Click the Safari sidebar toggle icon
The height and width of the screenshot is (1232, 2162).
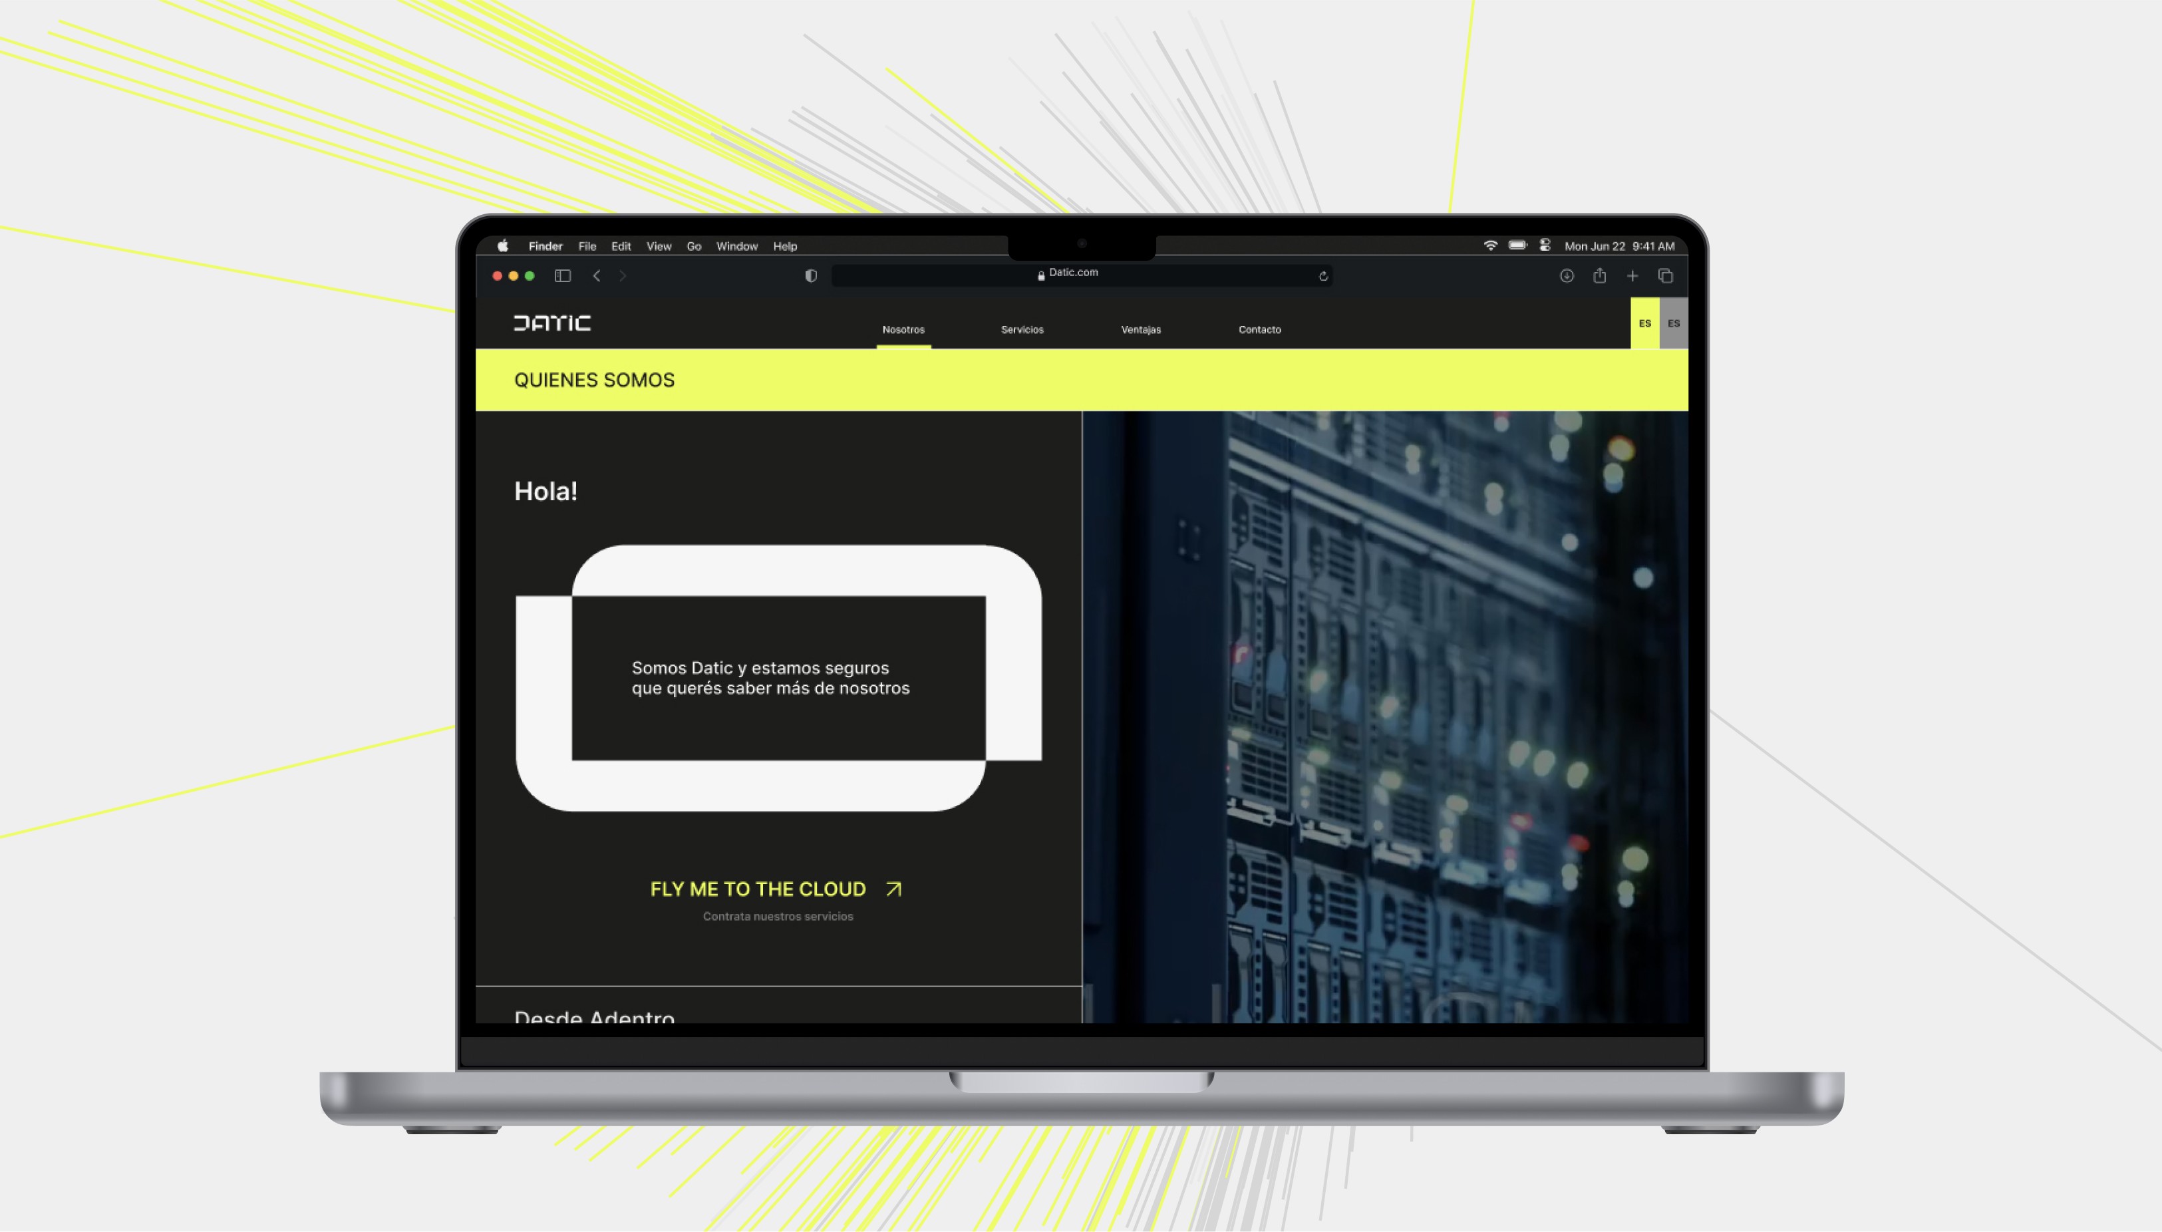click(563, 276)
